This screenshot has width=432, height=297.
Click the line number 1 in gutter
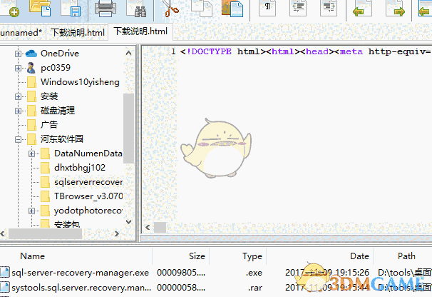coord(173,51)
